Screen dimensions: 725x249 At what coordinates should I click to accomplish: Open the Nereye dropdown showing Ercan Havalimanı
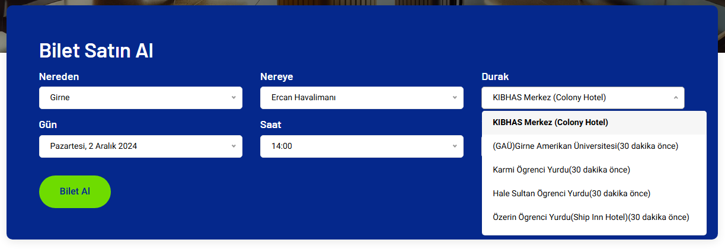[354, 98]
